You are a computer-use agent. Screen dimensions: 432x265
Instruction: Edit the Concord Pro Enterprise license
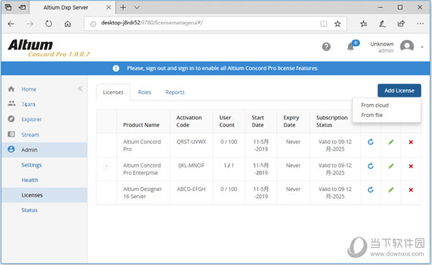[x=391, y=166]
